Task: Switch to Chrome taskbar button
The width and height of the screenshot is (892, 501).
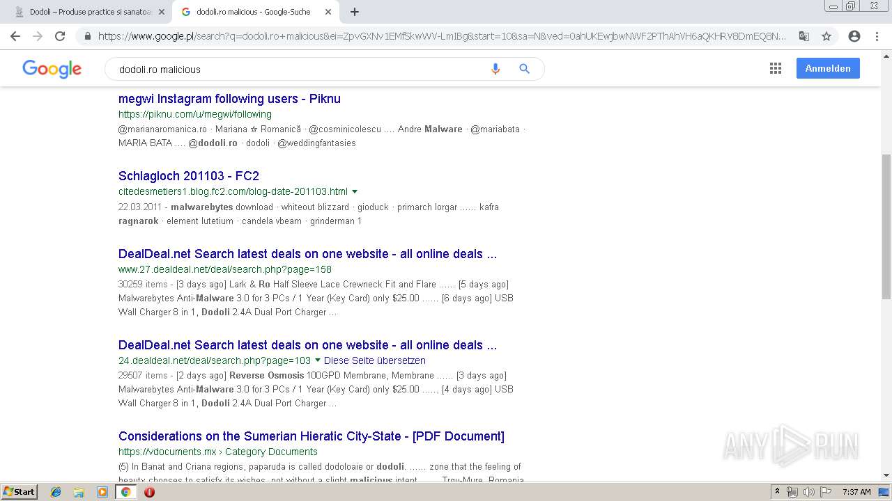Action: [125, 492]
